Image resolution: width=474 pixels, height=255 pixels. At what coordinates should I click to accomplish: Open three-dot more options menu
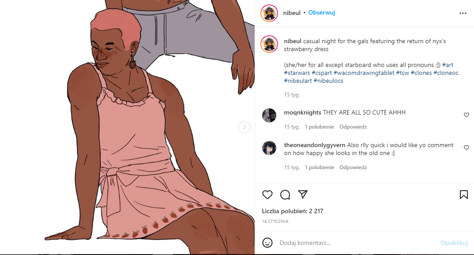pyautogui.click(x=463, y=13)
